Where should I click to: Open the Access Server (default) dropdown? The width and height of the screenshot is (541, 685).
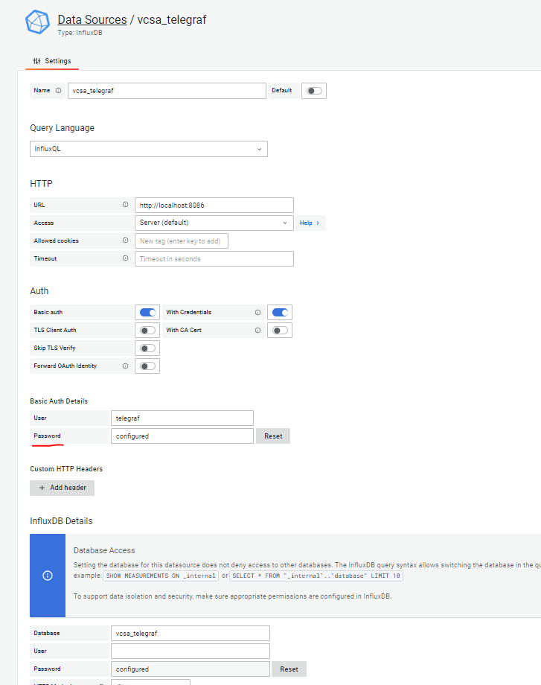point(214,223)
